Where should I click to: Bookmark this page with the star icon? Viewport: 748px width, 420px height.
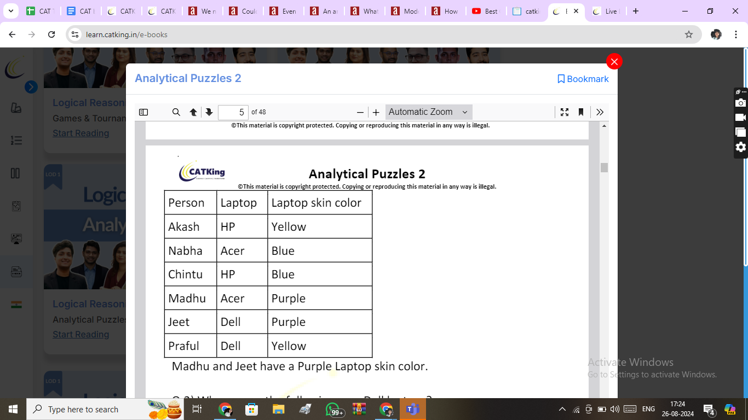click(x=689, y=34)
